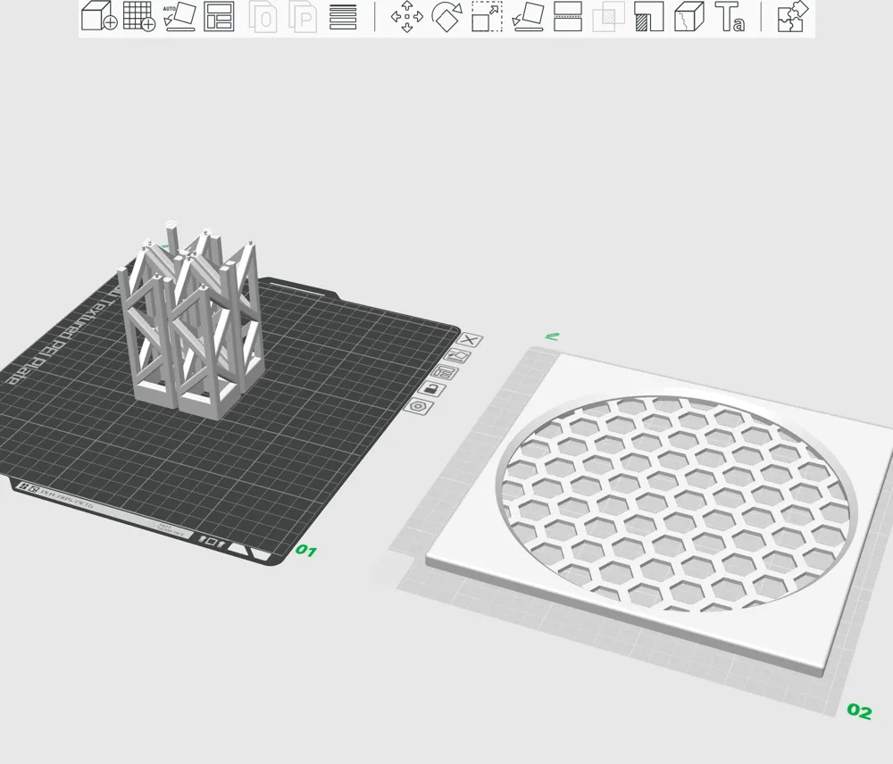The height and width of the screenshot is (764, 893).
Task: Run Auto orient from the toolbar
Action: click(x=179, y=17)
